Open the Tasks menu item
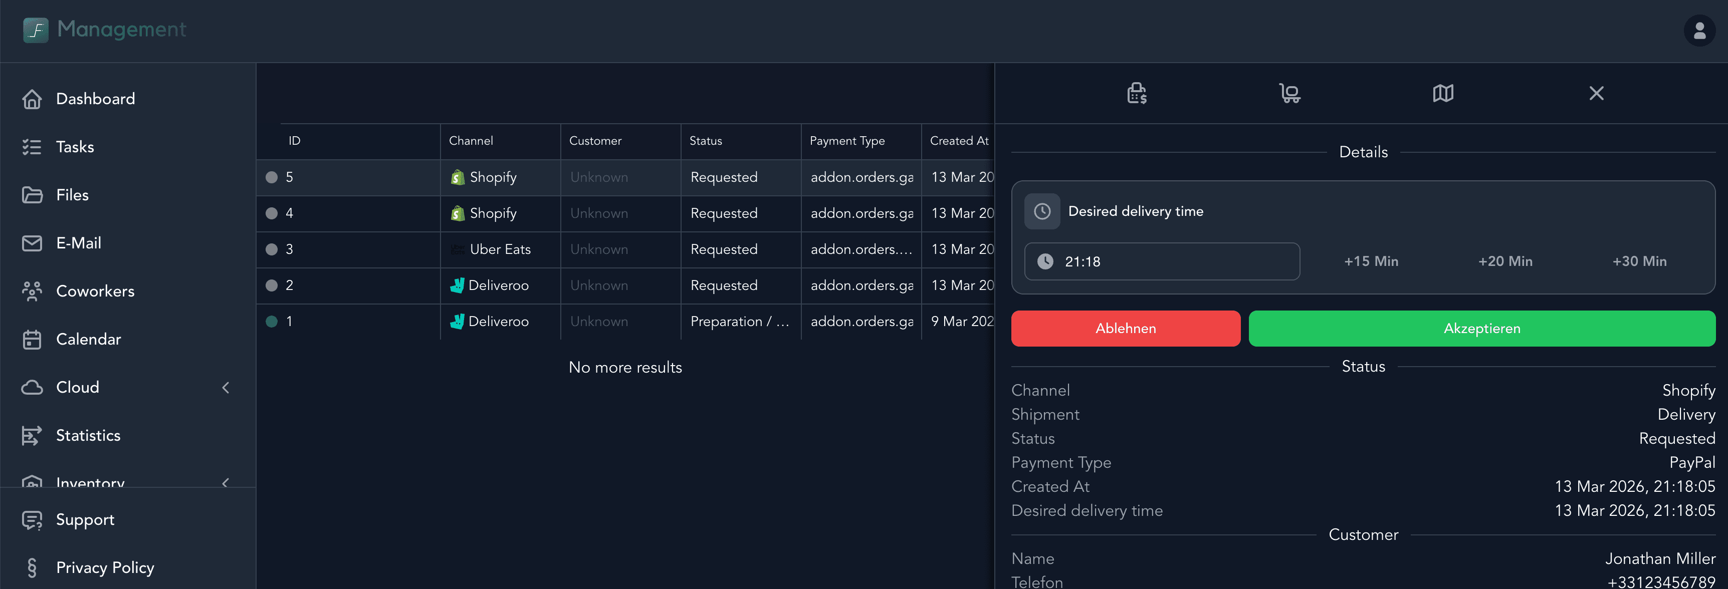 click(127, 147)
